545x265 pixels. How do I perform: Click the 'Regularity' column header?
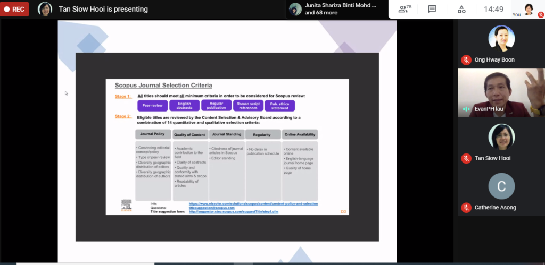[x=263, y=134]
